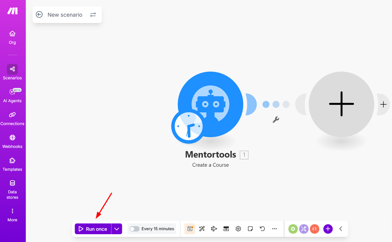This screenshot has width=392, height=242.
Task: Open the Mentortools Create a Course module
Action: pos(211,104)
